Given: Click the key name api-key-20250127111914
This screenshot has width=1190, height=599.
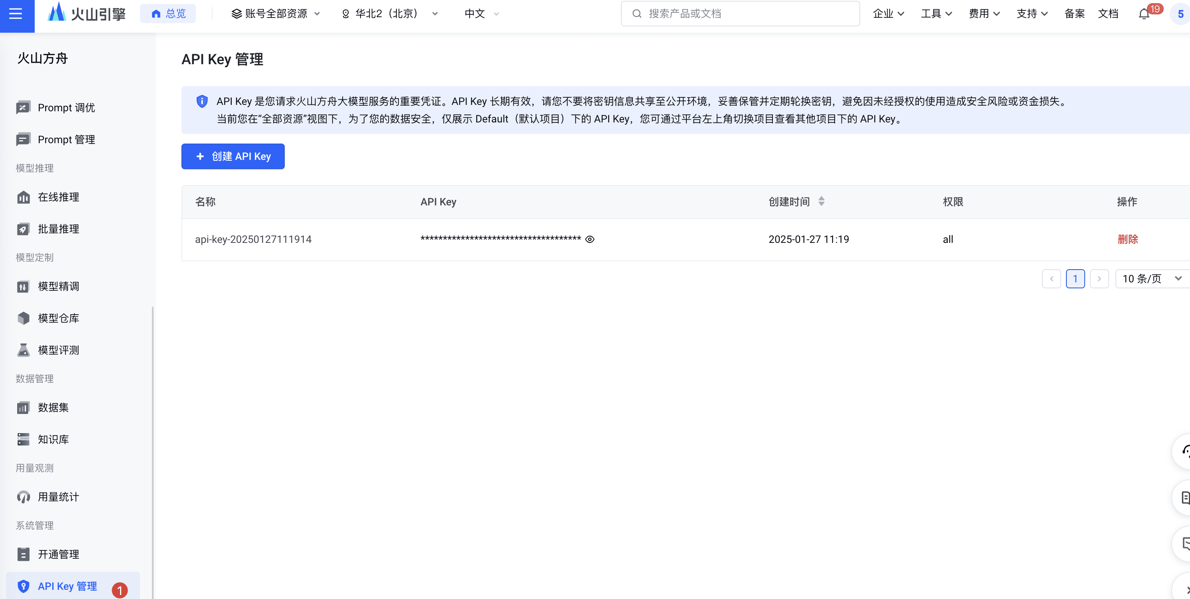Looking at the screenshot, I should tap(253, 239).
